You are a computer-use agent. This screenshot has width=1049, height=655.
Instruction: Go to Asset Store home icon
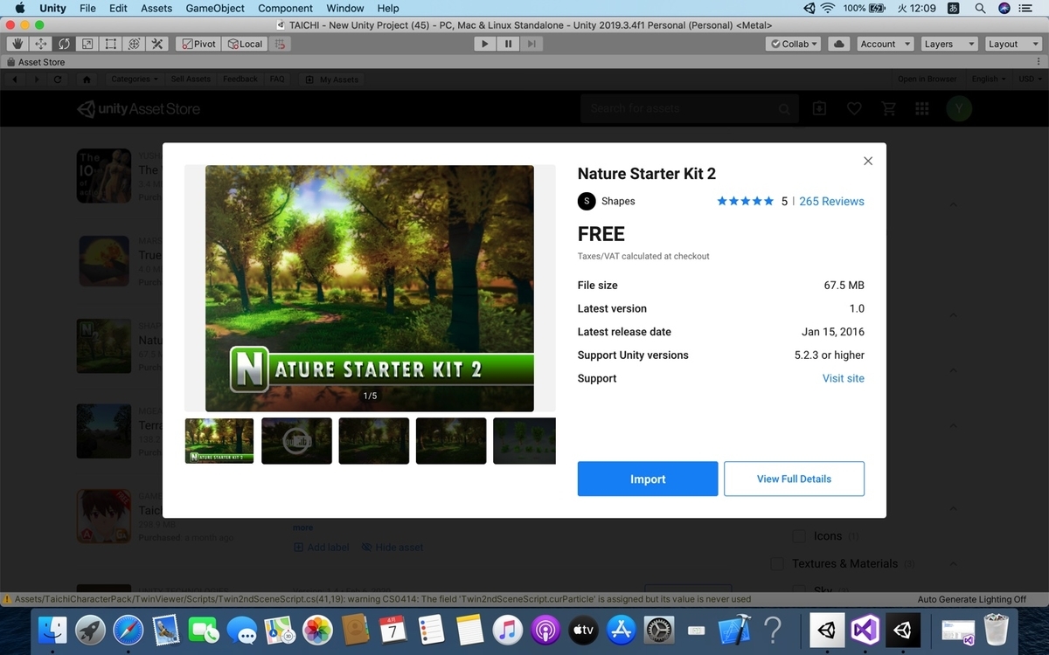(x=87, y=79)
